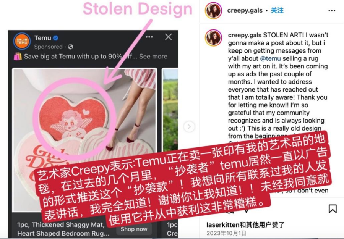
Task: Follow creepy.gals with the 关注 button
Action: point(277,10)
